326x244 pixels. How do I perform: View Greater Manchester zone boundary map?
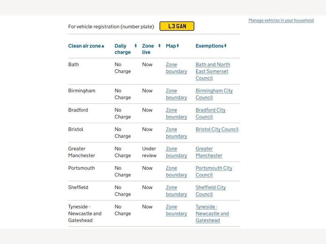pos(176,152)
